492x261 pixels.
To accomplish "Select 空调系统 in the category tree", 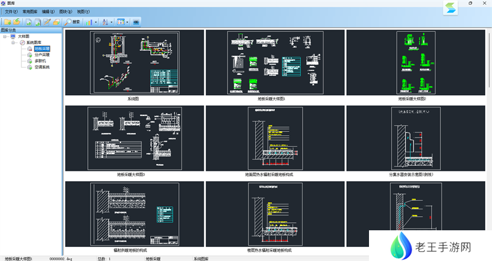I will (42, 67).
